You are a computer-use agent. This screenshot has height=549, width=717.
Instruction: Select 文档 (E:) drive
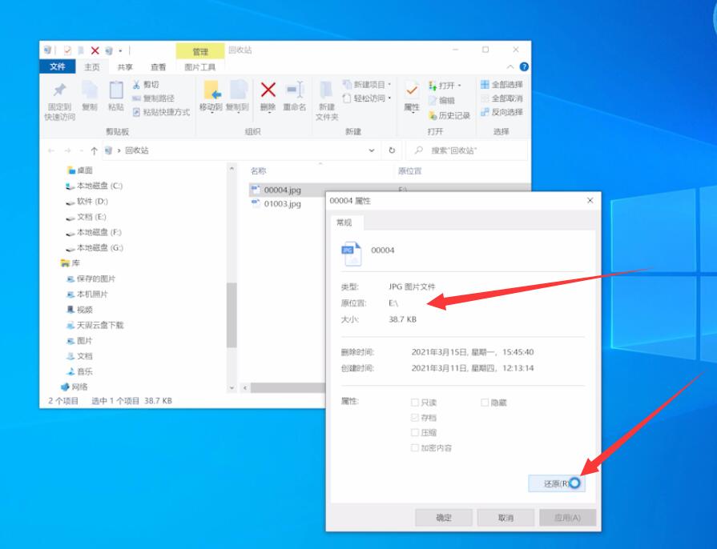tap(86, 217)
